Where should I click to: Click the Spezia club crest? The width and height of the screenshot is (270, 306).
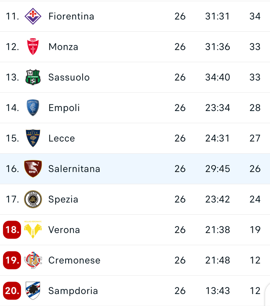tap(33, 199)
